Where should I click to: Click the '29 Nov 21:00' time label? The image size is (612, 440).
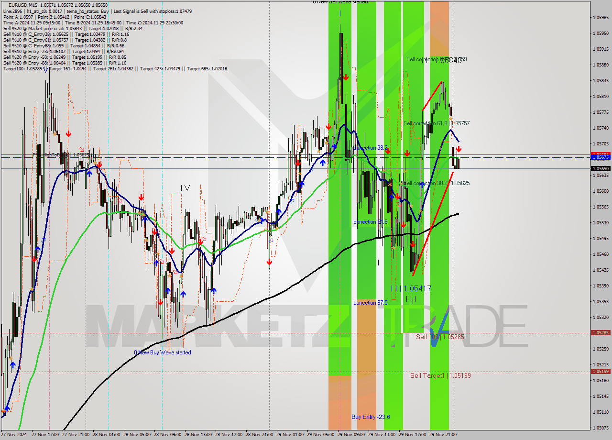[x=443, y=435]
